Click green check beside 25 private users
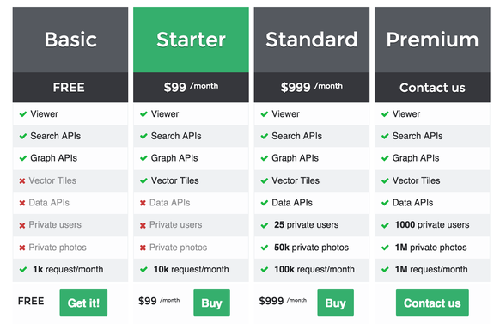This screenshot has height=324, width=500. point(265,225)
